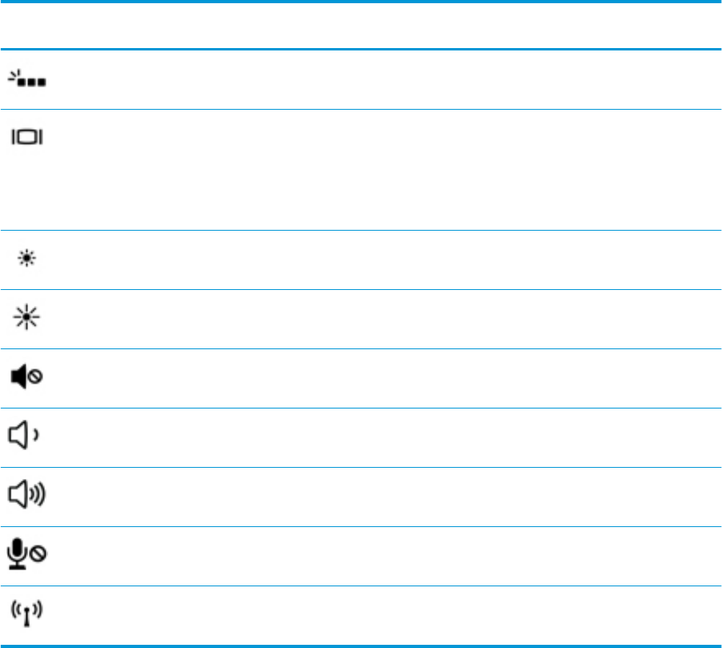Click the keyboard backlight icon
The image size is (722, 648).
click(26, 79)
